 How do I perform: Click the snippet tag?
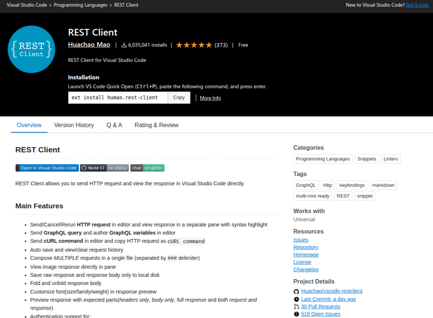click(x=365, y=196)
